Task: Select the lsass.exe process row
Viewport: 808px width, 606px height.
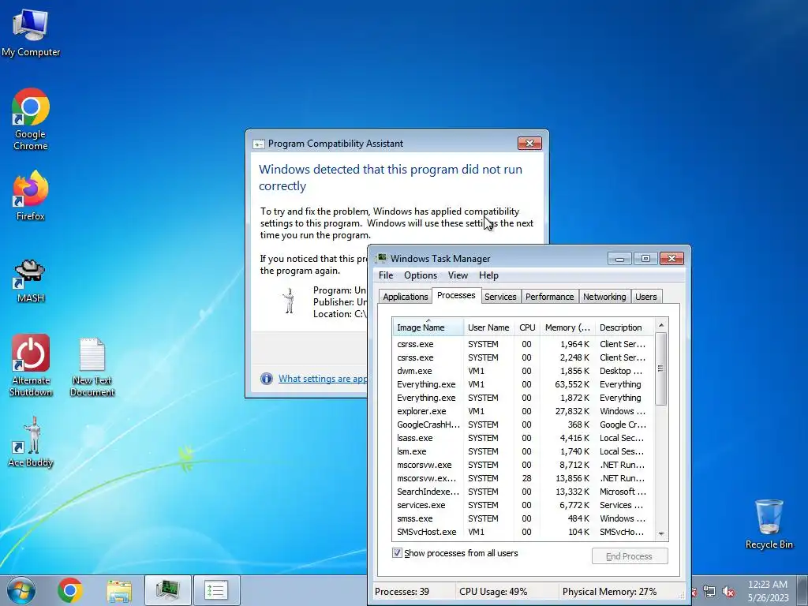Action: click(x=523, y=438)
